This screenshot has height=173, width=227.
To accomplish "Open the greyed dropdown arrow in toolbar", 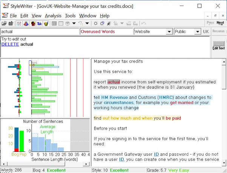I will (x=122, y=23).
